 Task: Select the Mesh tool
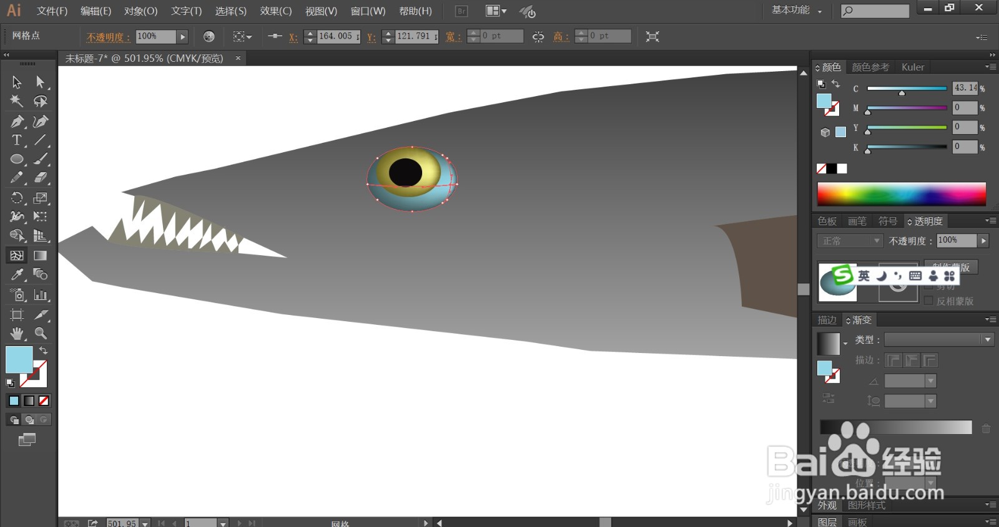coord(17,255)
